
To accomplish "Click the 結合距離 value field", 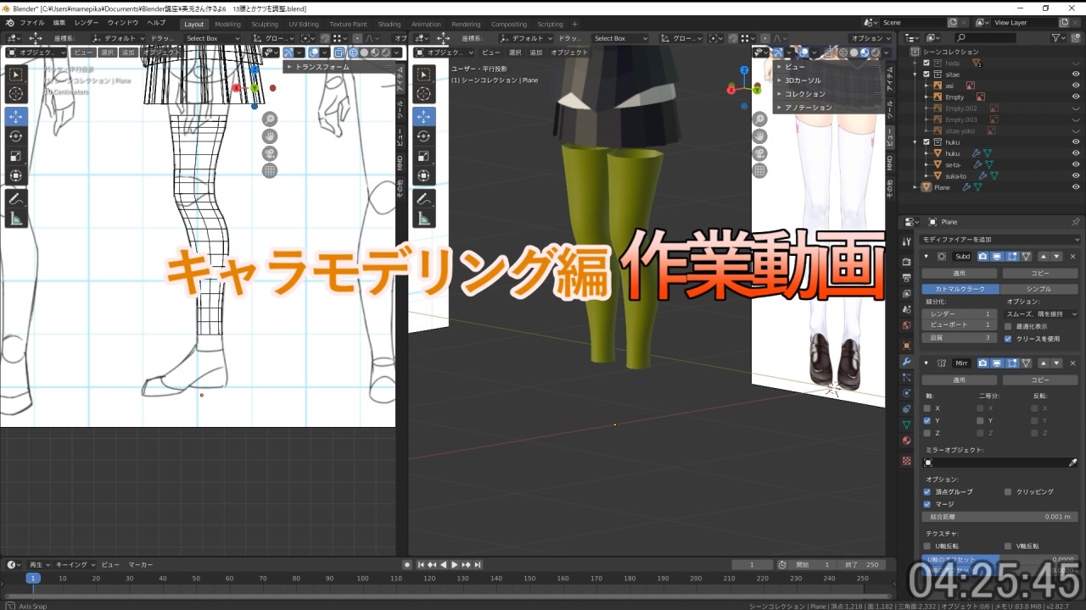I will pos(999,516).
